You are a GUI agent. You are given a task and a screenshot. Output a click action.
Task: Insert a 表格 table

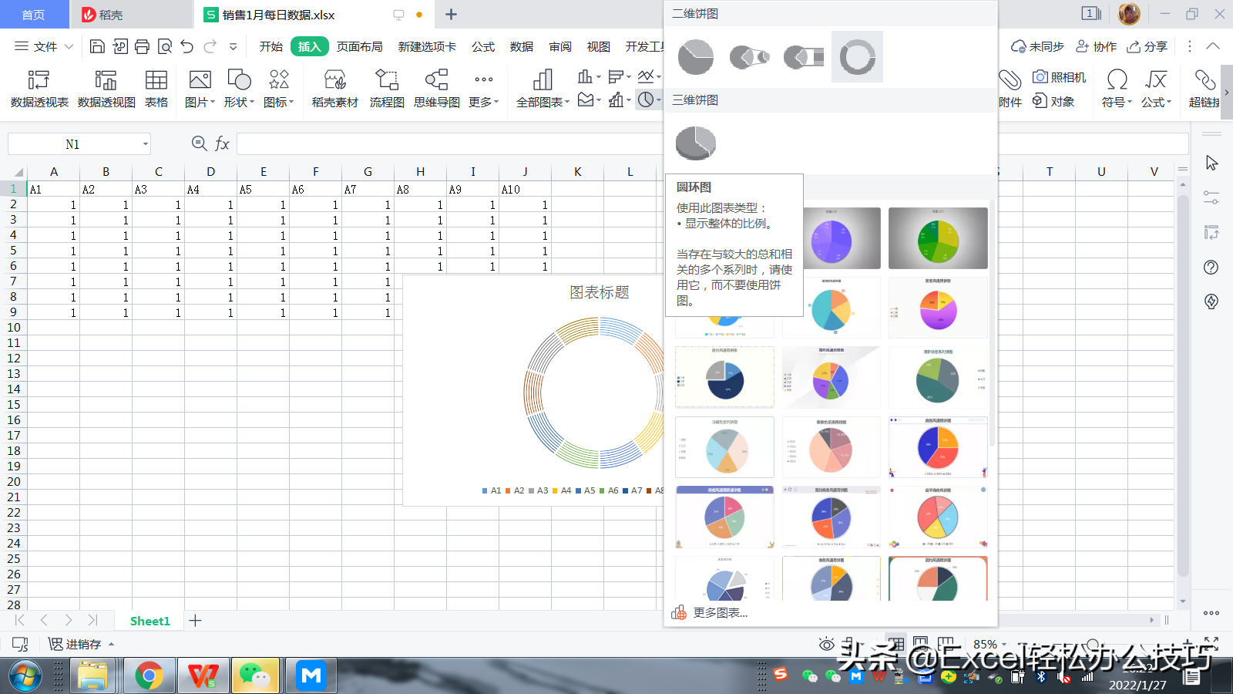(156, 89)
